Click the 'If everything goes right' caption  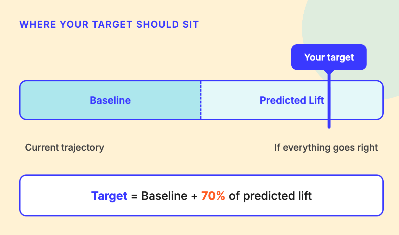point(326,147)
